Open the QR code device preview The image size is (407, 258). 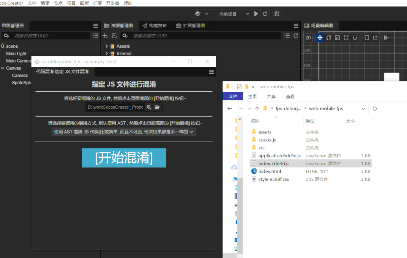(x=277, y=13)
